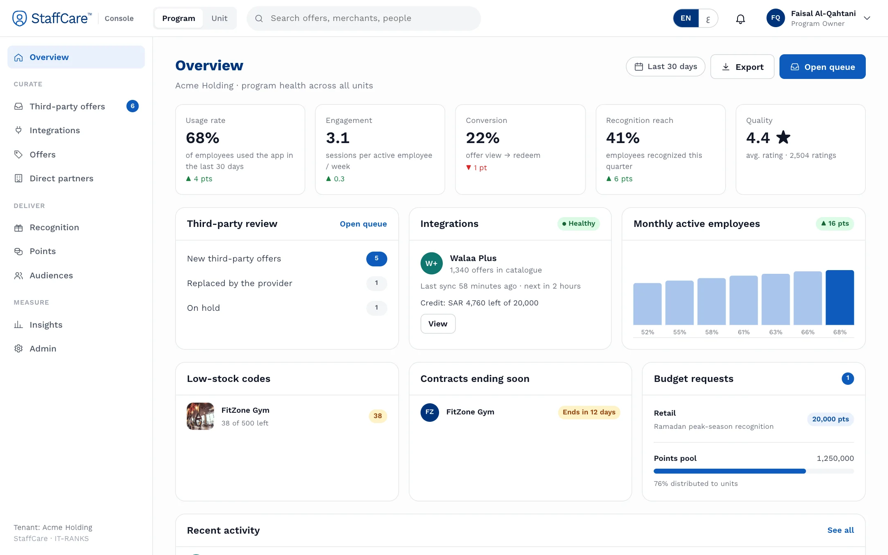Click the dark blue 68% chart bar

(840, 298)
